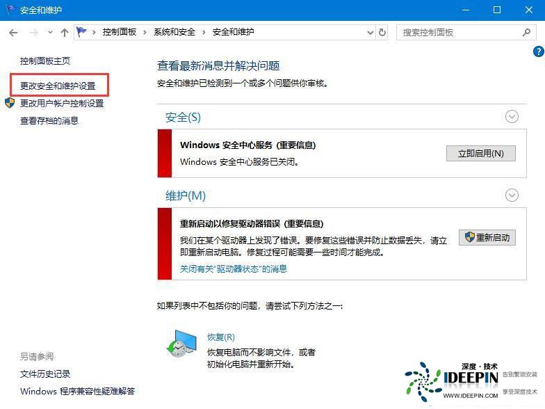Click the 维护(M) section heading

[x=185, y=196]
